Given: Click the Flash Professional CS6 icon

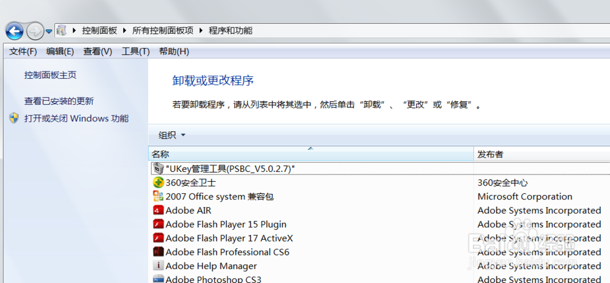Looking at the screenshot, I should pos(159,252).
